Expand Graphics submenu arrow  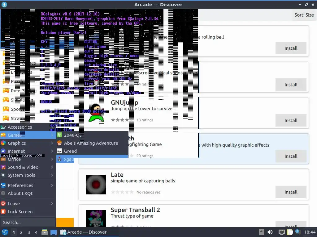(52, 143)
